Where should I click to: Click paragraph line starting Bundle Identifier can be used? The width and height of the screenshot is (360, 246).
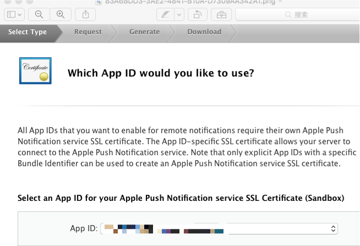coord(179,163)
